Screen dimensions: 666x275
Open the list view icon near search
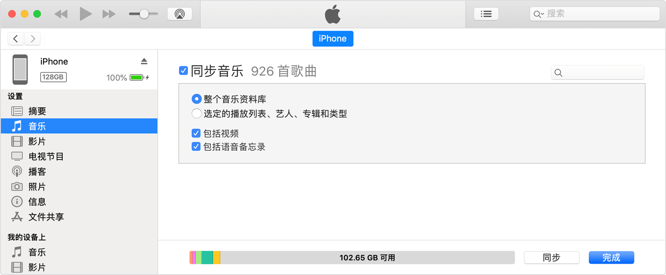coord(486,13)
